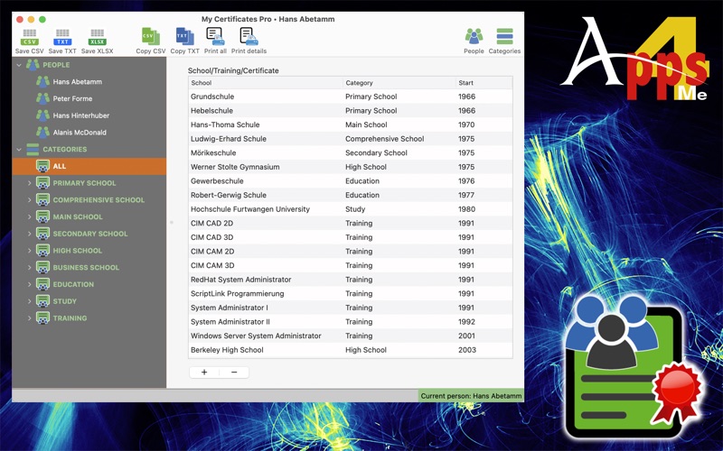
Task: Click the icon beside Peter Forme
Action: click(42, 98)
